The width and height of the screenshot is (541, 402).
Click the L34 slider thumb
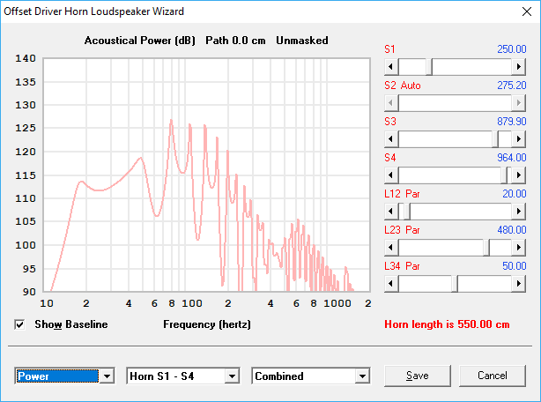[x=455, y=284]
